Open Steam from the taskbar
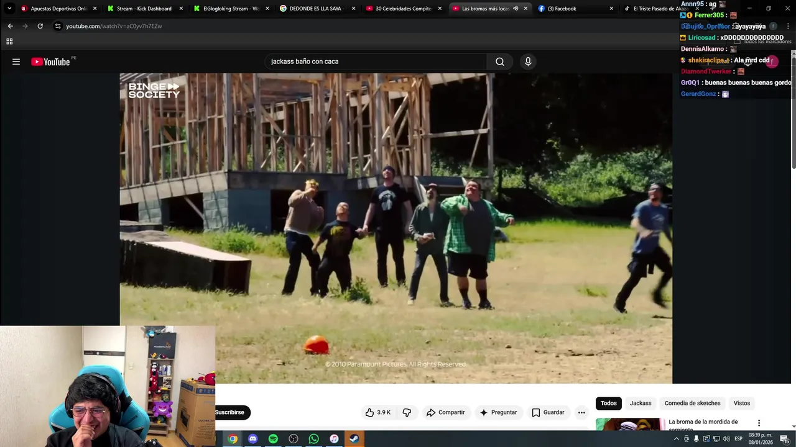The height and width of the screenshot is (447, 796). pyautogui.click(x=354, y=439)
